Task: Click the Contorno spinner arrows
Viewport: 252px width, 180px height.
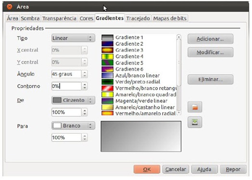Action: (x=85, y=86)
